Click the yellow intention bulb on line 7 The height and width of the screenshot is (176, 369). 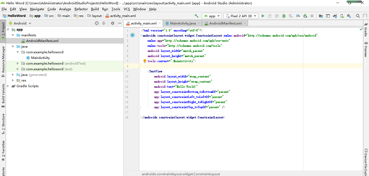coord(145,61)
